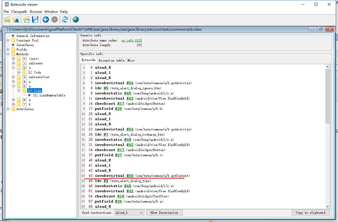
Task: Reload the class file using the refresh icon
Action: point(65,19)
